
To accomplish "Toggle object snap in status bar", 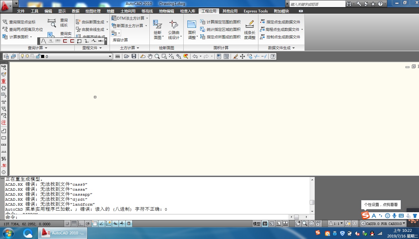I will [95, 223].
